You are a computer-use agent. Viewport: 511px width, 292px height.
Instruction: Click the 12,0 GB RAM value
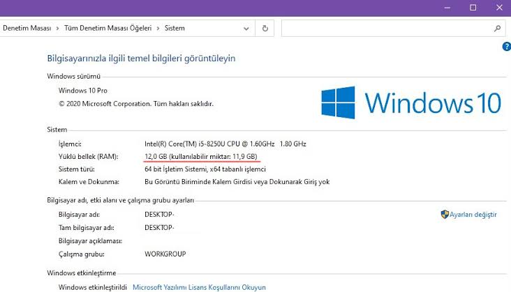pyautogui.click(x=201, y=156)
